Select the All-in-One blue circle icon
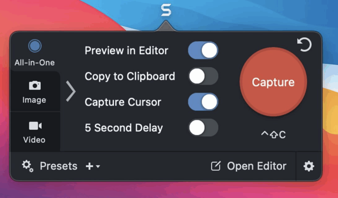338x198 pixels. 35,46
